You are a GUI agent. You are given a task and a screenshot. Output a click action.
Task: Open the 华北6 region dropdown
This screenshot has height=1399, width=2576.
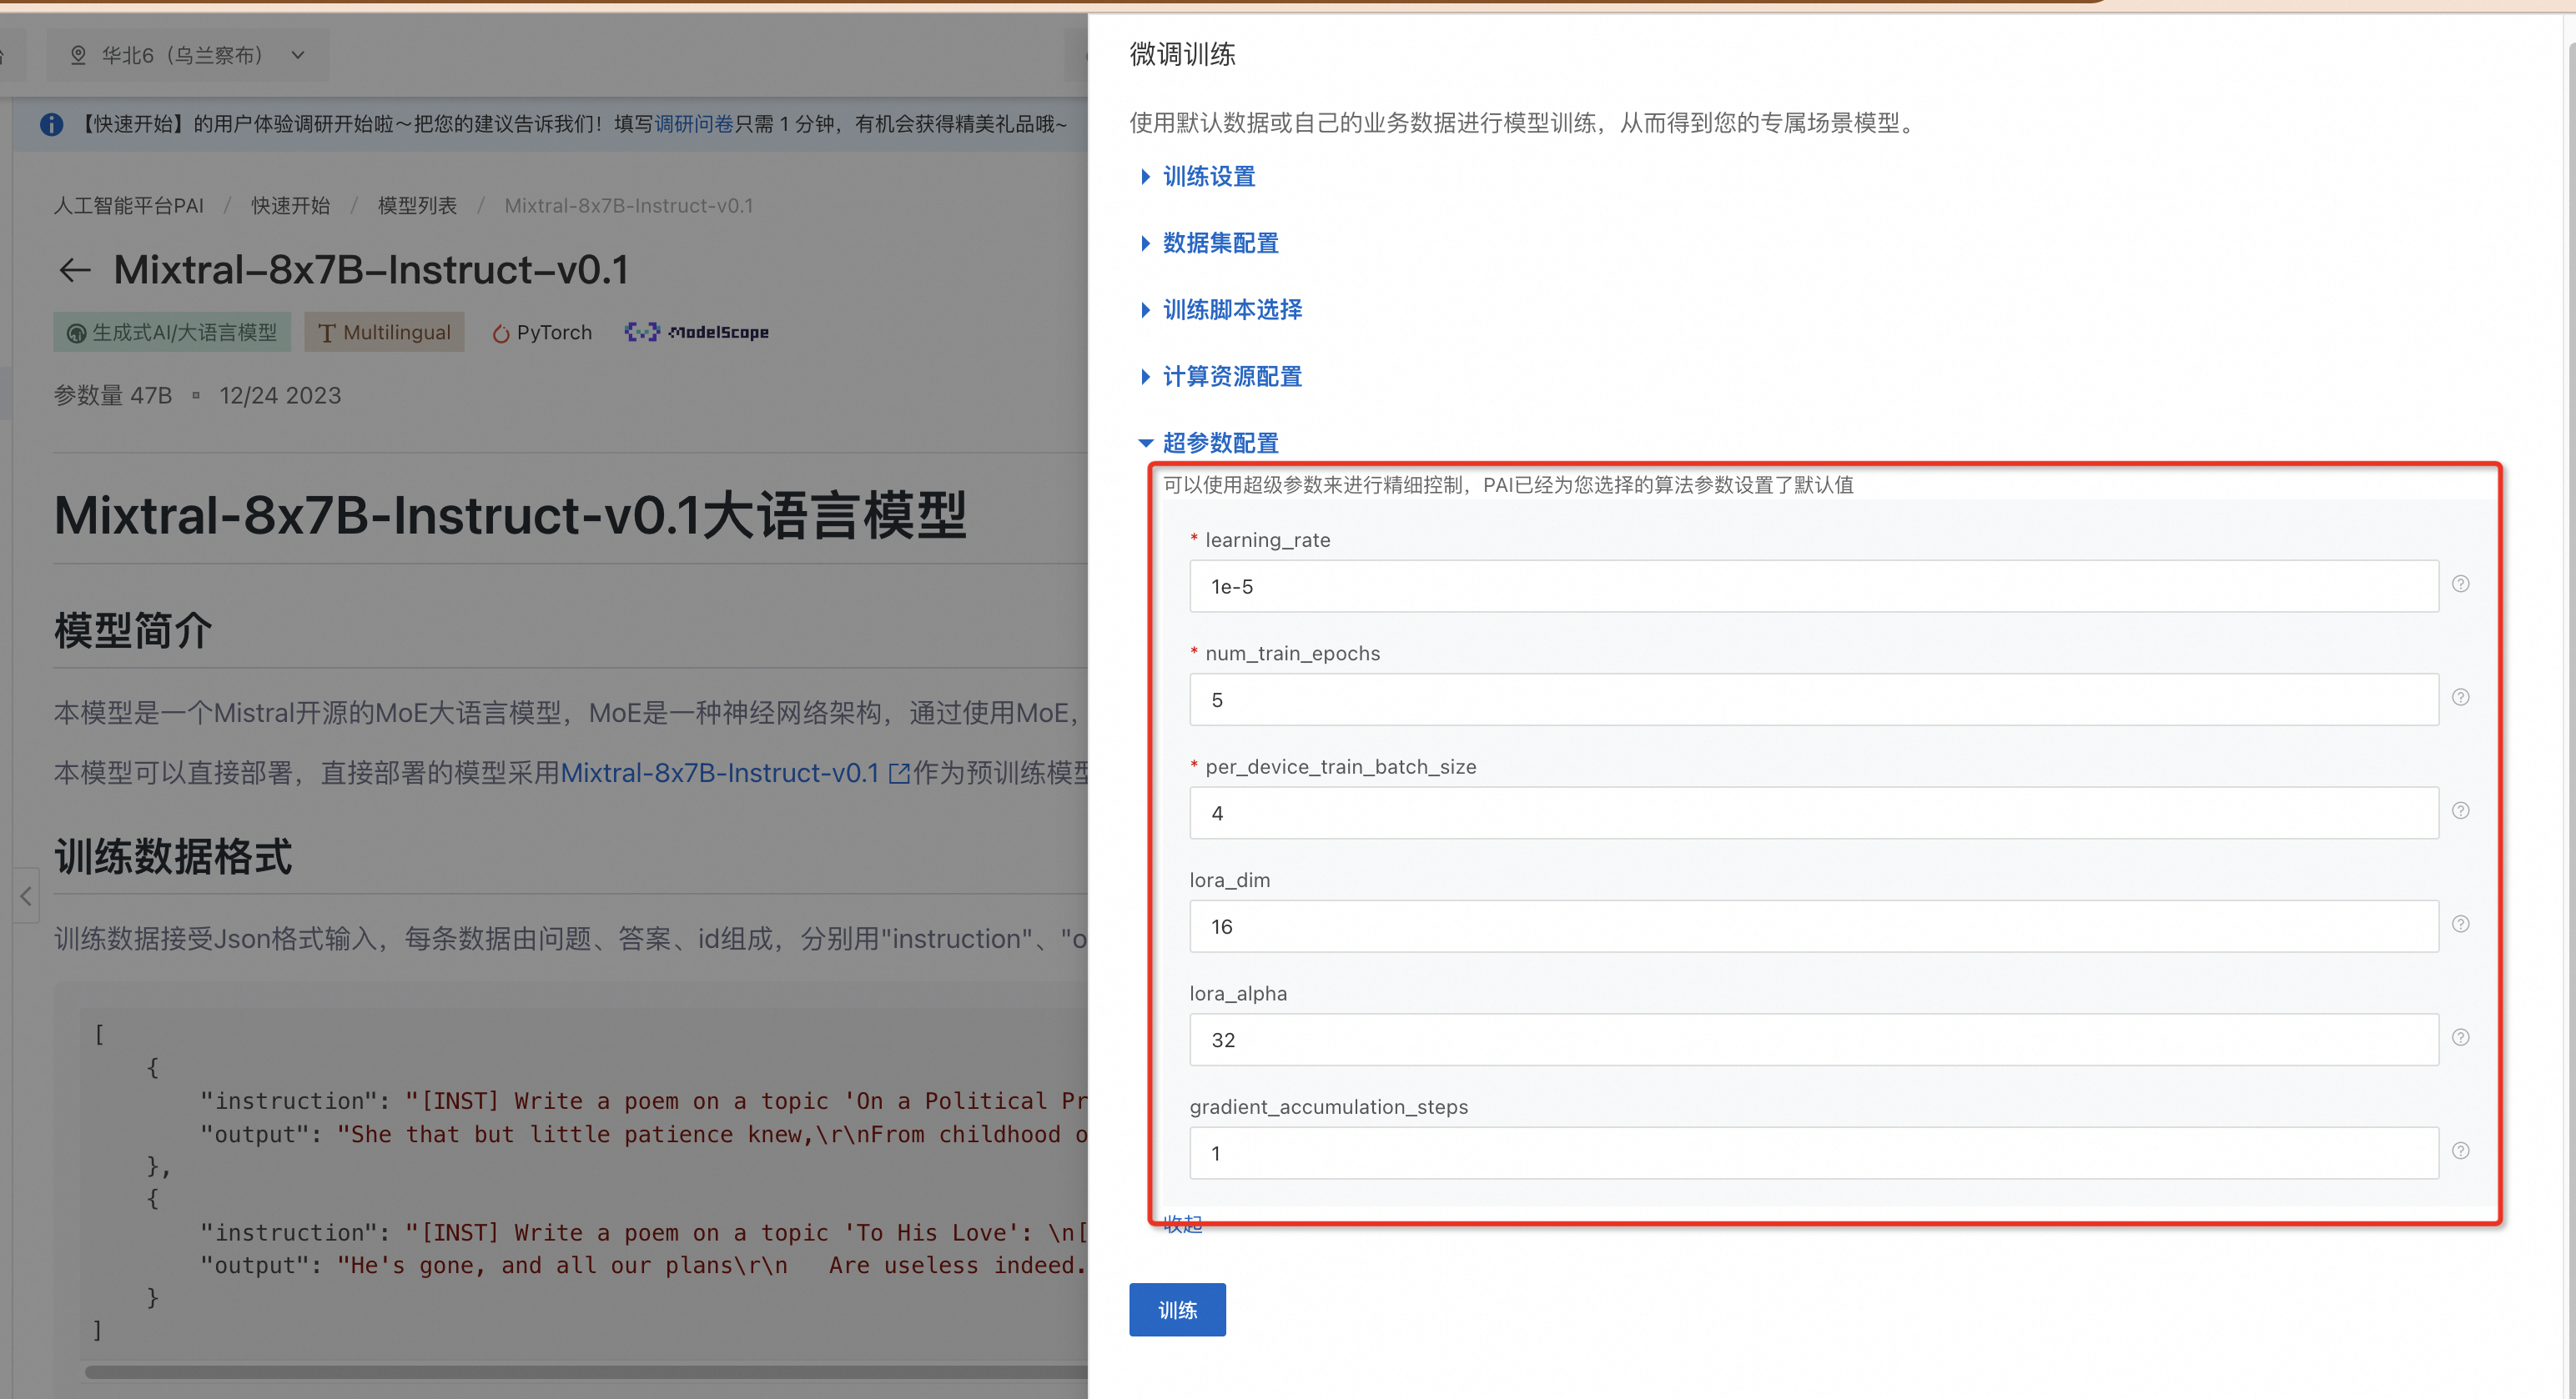[188, 55]
